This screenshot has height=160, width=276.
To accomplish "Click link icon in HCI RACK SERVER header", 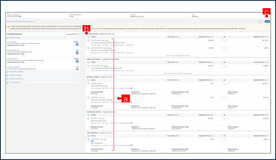I will coord(88,37).
